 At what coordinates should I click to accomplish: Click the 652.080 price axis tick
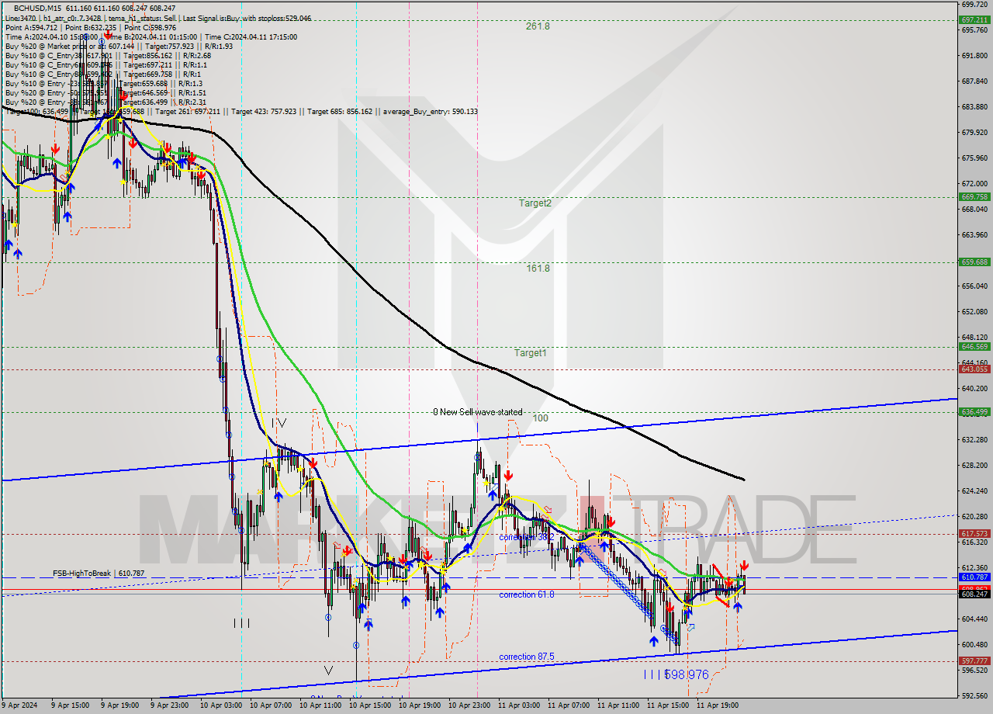974,312
